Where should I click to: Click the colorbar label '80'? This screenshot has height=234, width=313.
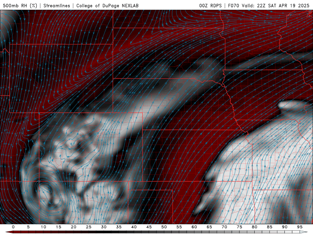[x=255, y=227]
